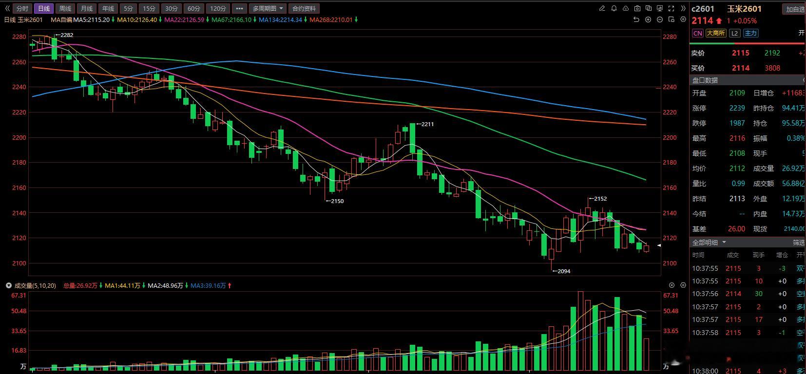Screen dimensions: 806x374
Task: Zoom out the K-line chart
Action: coord(660,19)
